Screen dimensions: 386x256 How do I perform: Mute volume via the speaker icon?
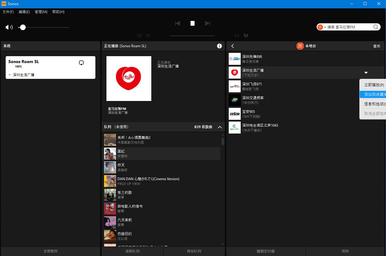coord(9,27)
